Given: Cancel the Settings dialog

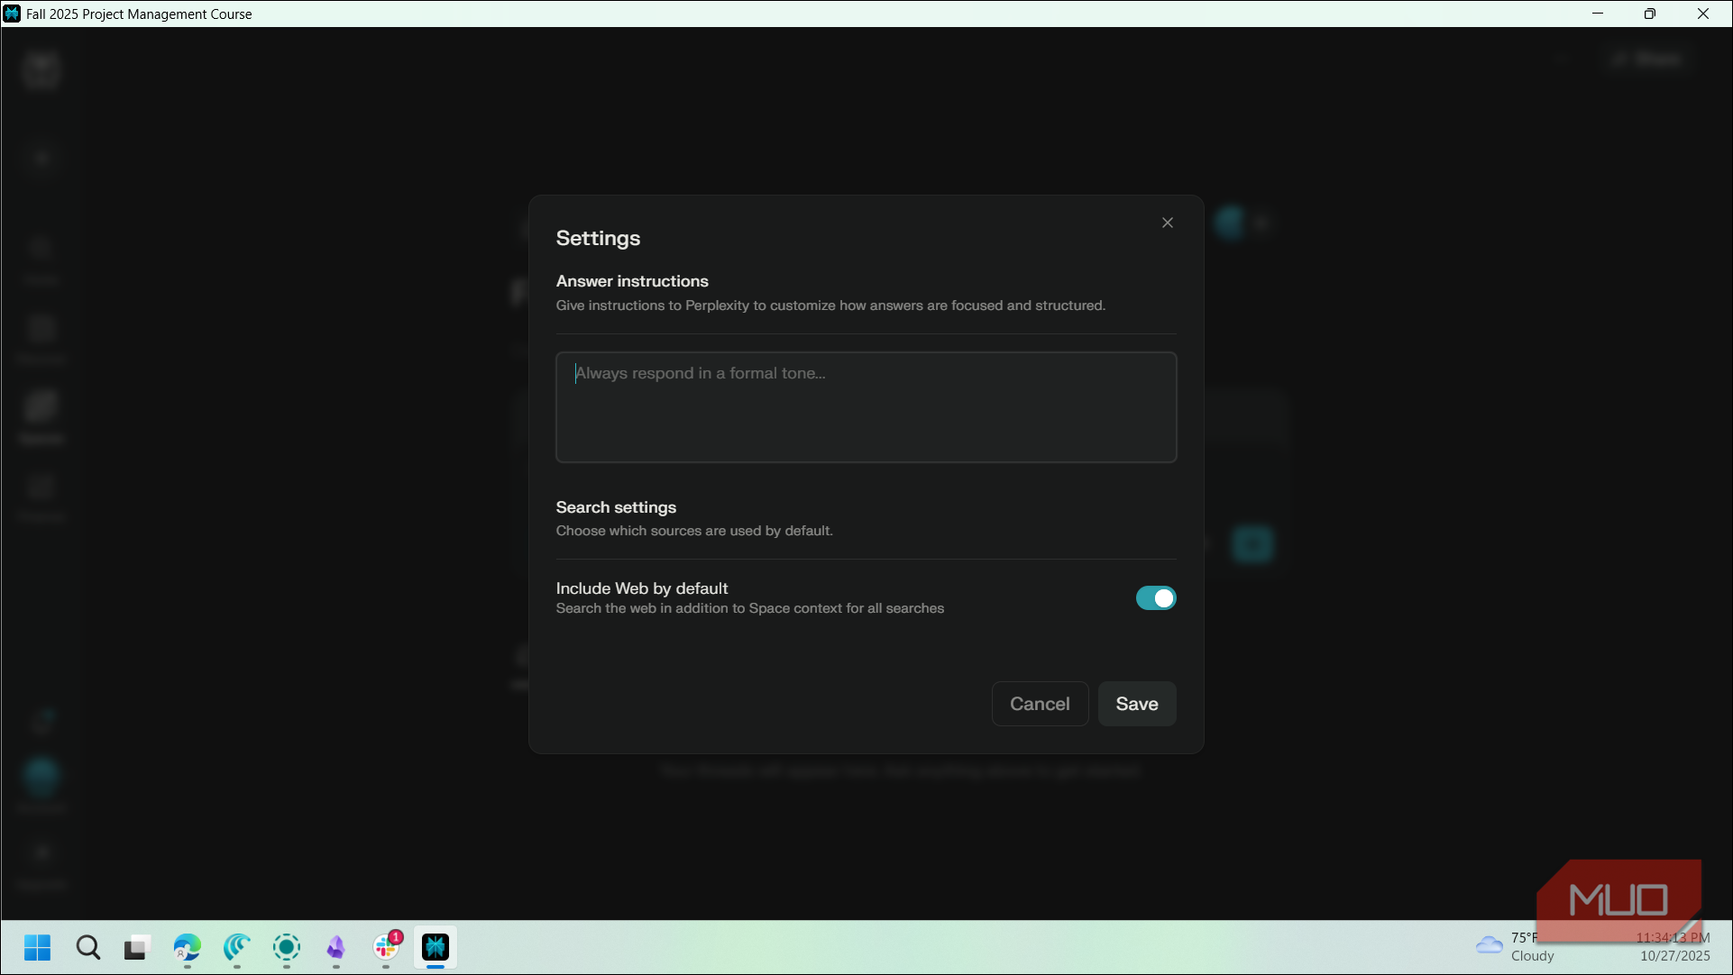Looking at the screenshot, I should [x=1039, y=704].
